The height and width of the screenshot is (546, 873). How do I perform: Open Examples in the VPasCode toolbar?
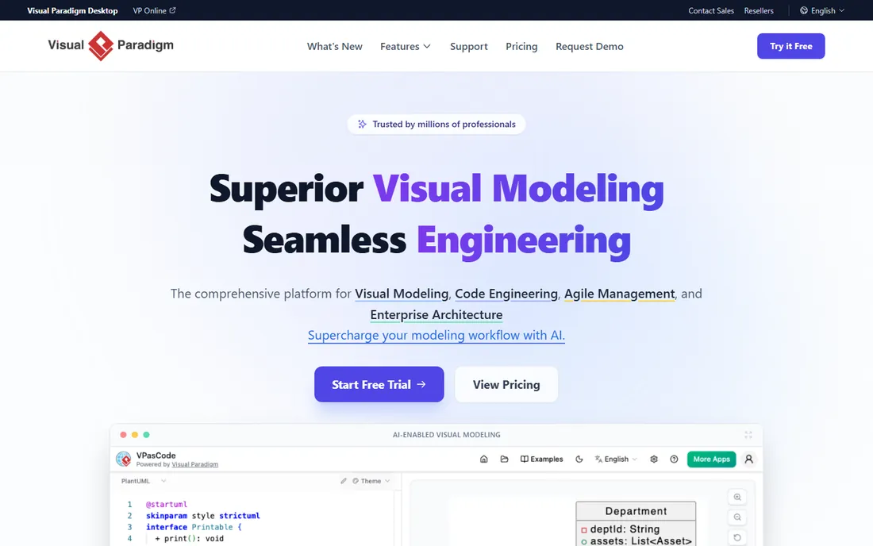point(542,459)
